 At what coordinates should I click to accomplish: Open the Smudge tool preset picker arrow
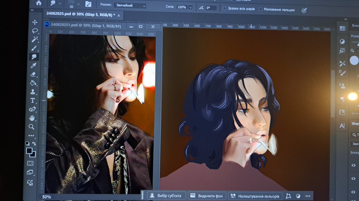click(x=60, y=3)
